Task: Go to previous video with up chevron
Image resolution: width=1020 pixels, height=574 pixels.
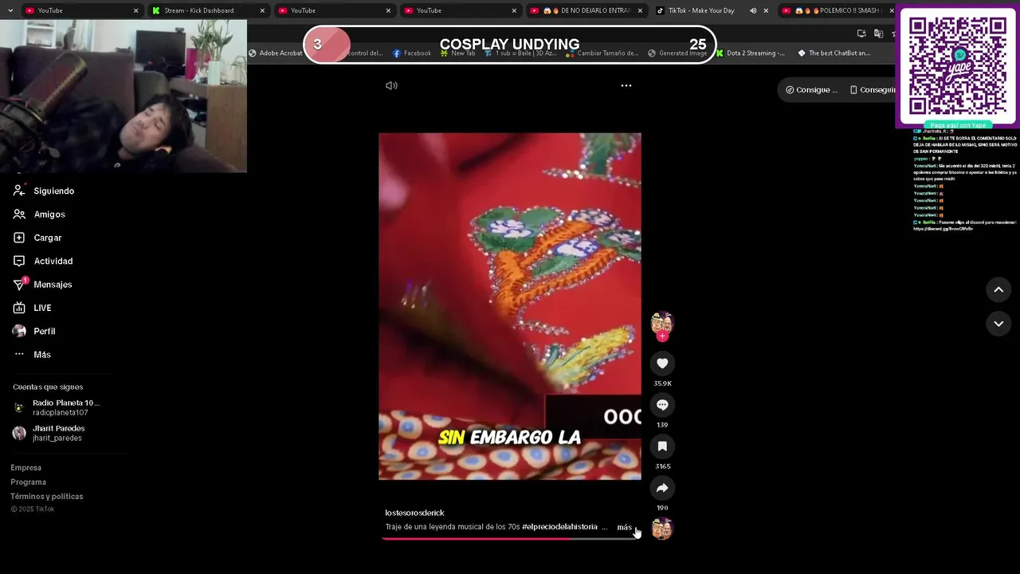Action: pyautogui.click(x=998, y=289)
